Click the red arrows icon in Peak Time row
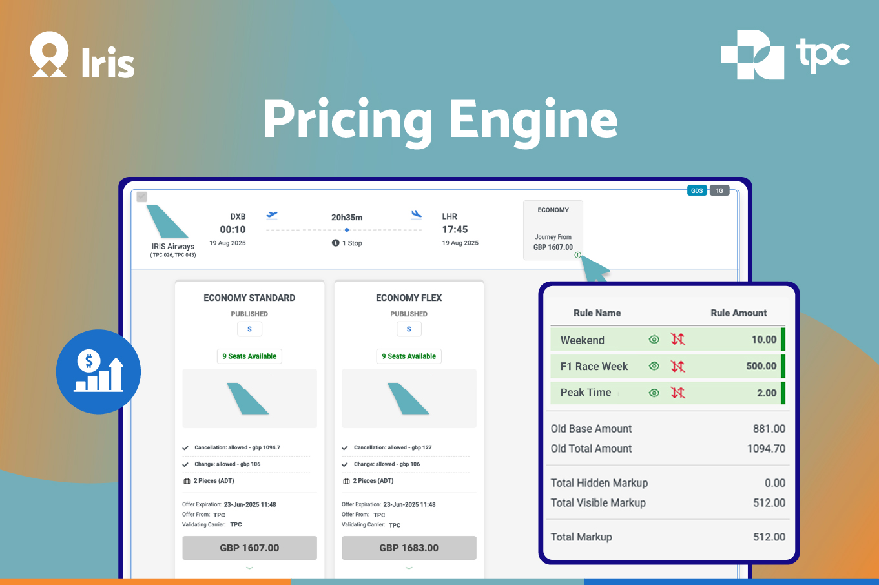879x585 pixels. [x=677, y=393]
